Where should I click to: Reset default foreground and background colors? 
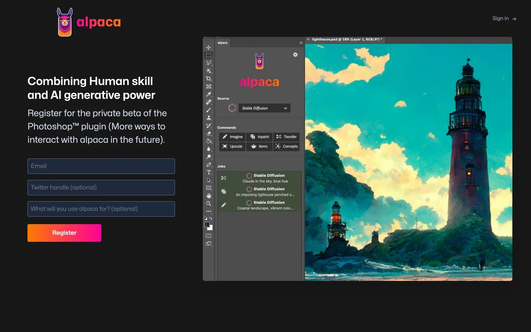pyautogui.click(x=206, y=218)
